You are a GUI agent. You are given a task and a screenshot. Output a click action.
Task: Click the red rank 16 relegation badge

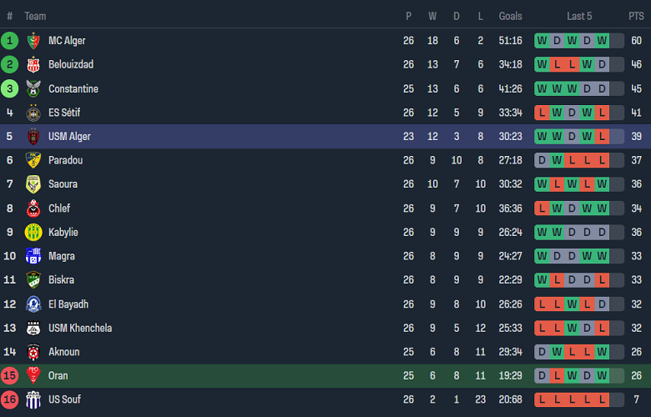(10, 399)
